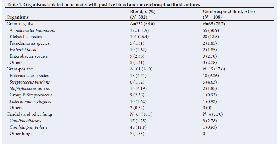This screenshot has width=280, height=146.
Task: Select the Streptococcus viridans row label
Action: [x=30, y=82]
